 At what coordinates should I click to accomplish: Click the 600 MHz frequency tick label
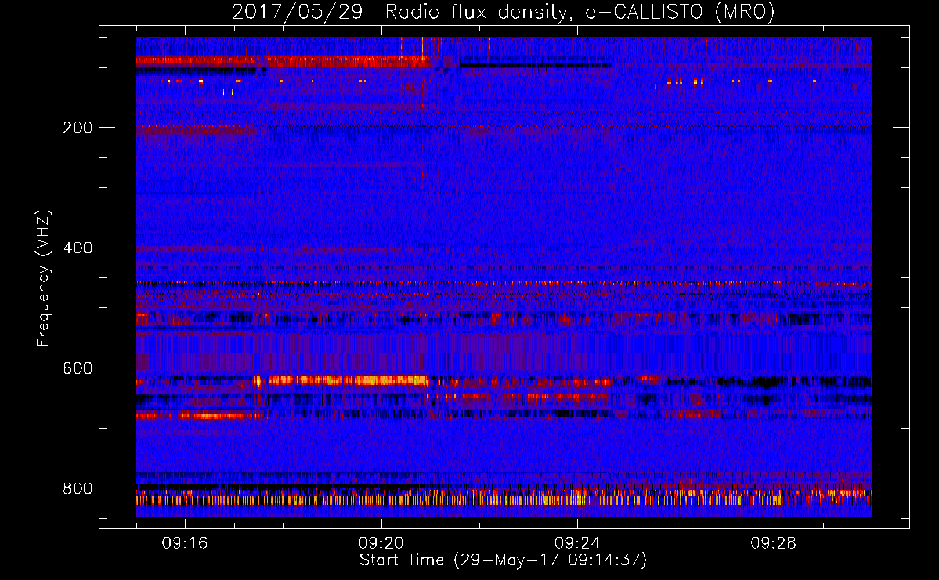[78, 368]
